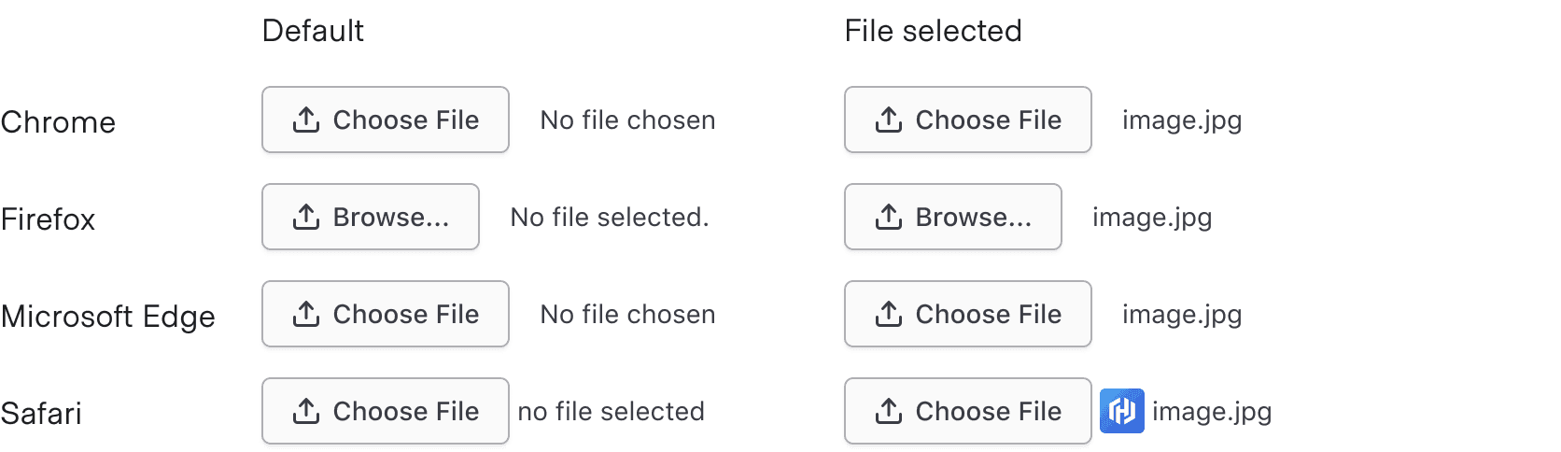
Task: Click upload icon in Edge default button
Action: click(x=306, y=314)
